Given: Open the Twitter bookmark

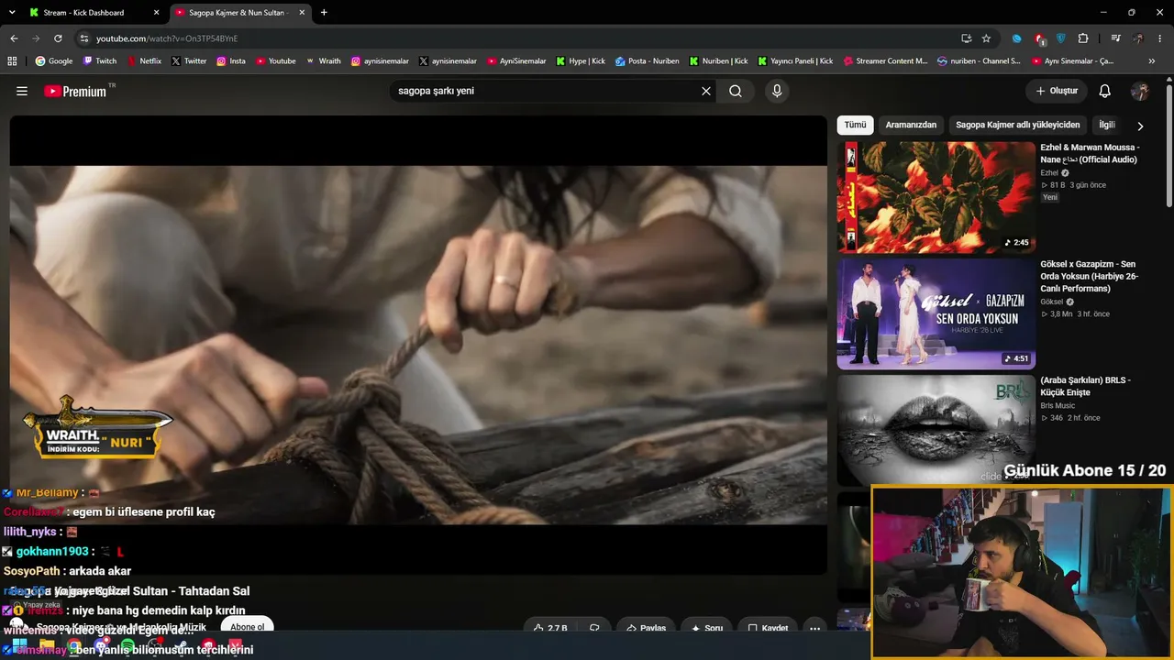Looking at the screenshot, I should (188, 61).
